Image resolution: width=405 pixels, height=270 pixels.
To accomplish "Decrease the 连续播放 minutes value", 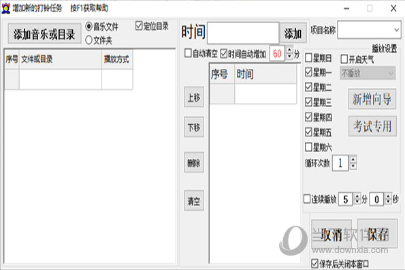I will 357,202.
